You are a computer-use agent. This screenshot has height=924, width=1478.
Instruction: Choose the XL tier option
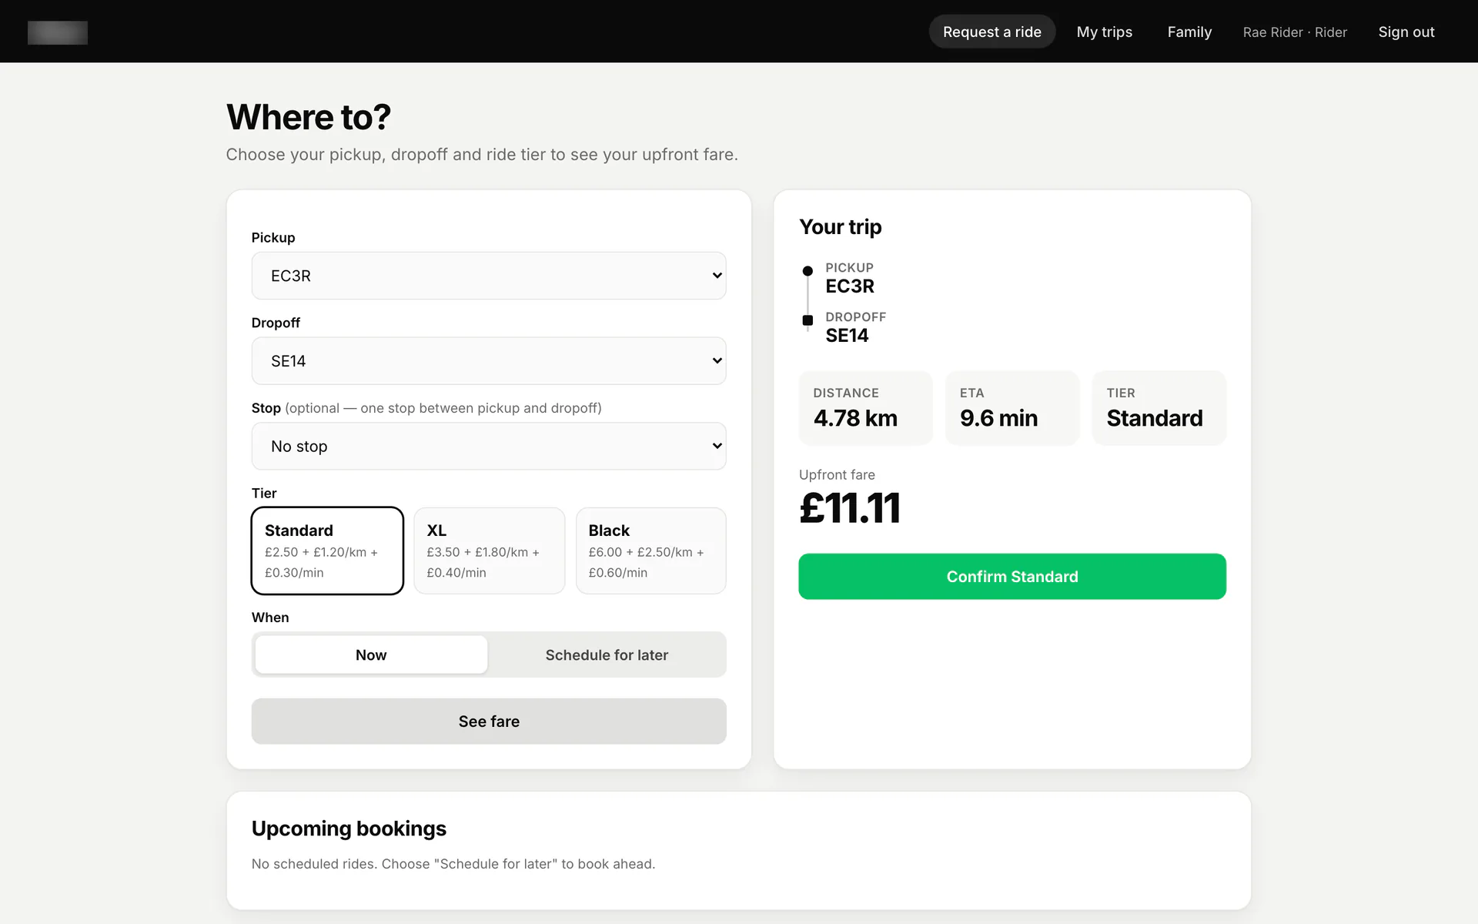[x=489, y=551]
